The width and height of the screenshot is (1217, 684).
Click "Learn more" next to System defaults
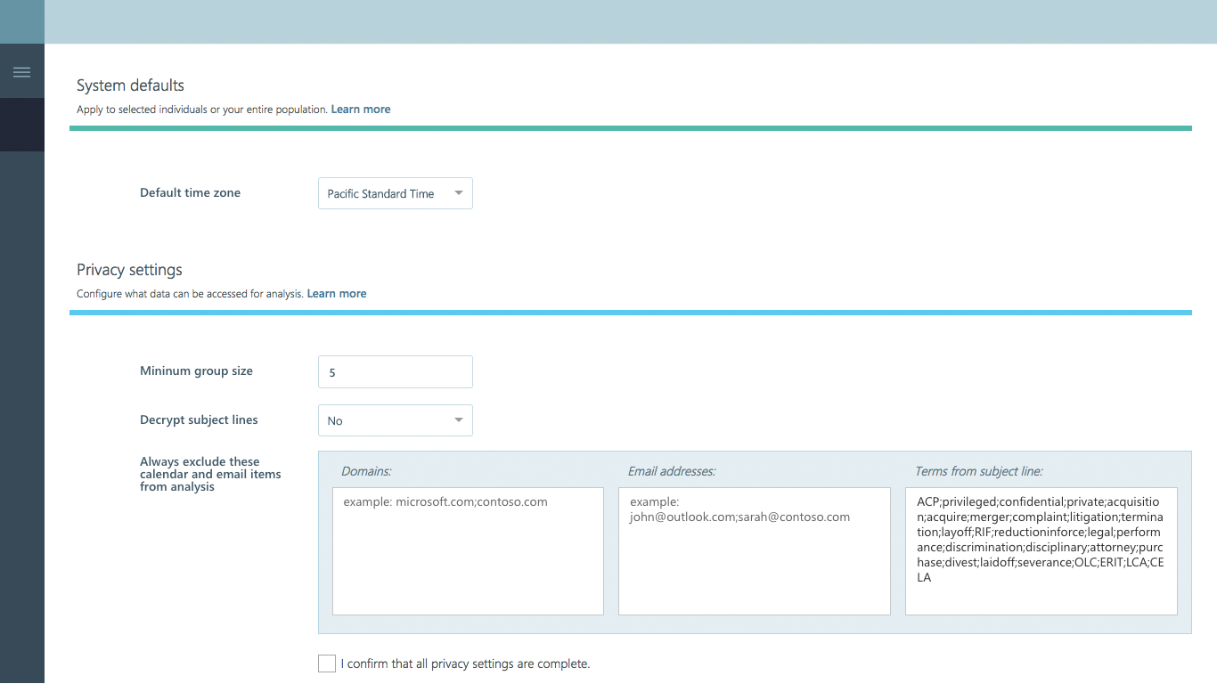pos(360,109)
